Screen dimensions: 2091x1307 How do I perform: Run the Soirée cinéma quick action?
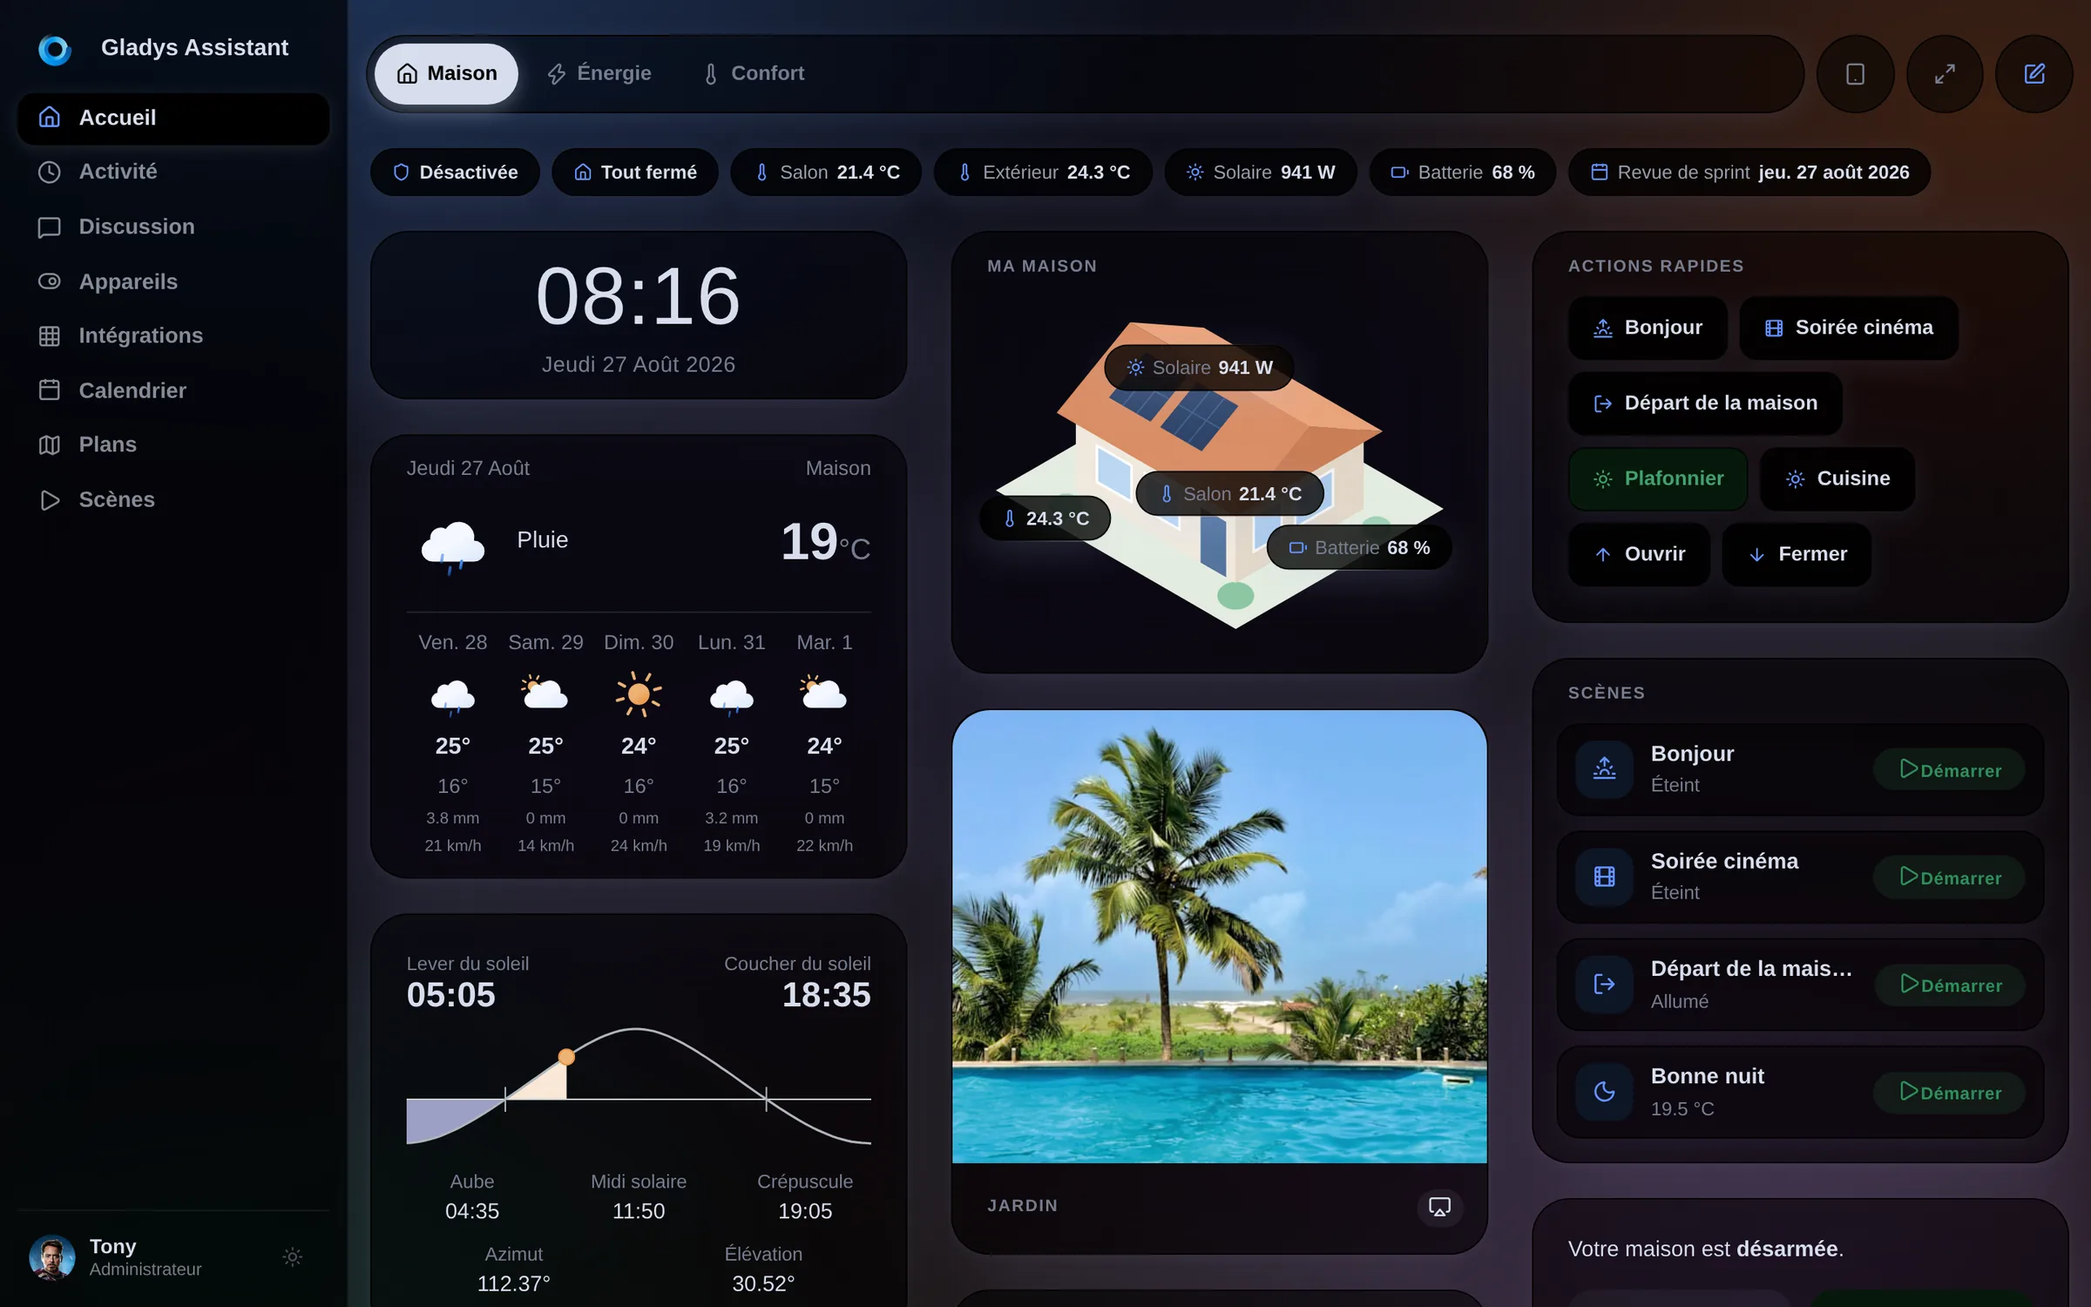point(1849,328)
